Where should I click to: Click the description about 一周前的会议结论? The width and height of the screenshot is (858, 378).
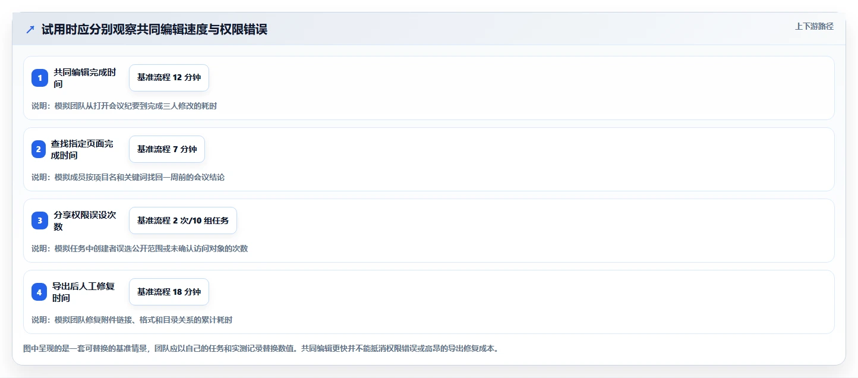(x=128, y=177)
